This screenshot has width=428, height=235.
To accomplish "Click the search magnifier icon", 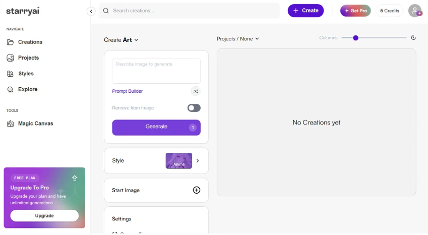I will 106,11.
